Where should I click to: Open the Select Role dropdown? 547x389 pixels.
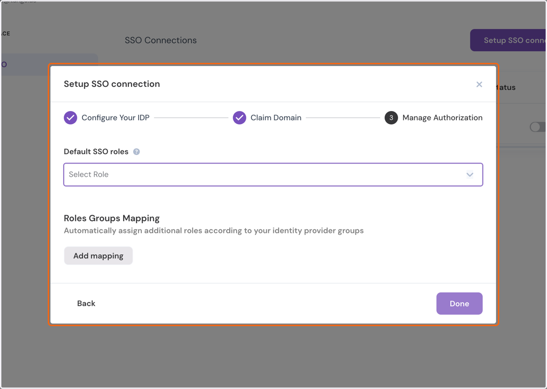273,175
